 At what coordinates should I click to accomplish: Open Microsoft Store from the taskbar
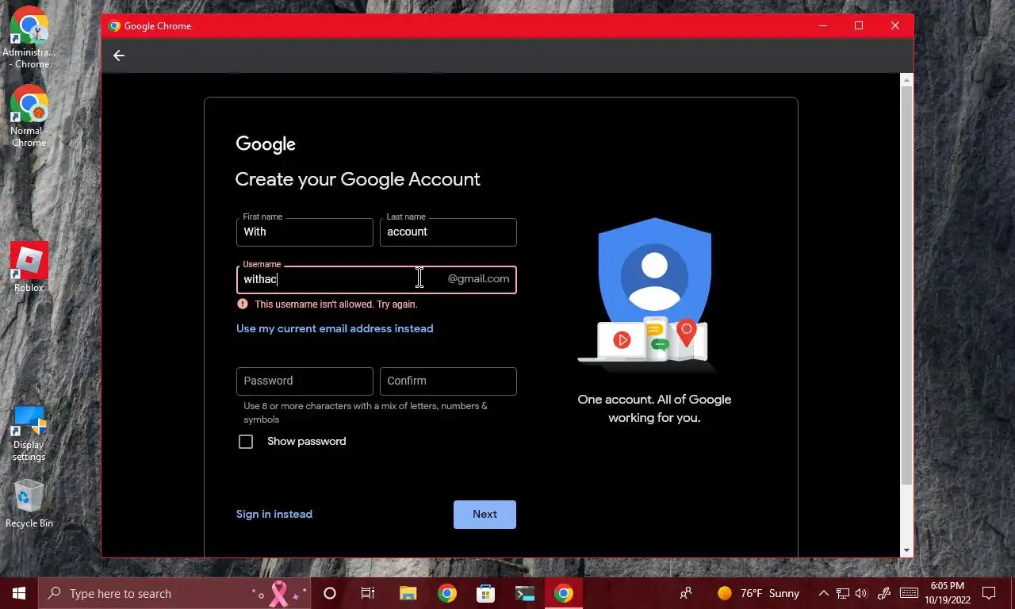pyautogui.click(x=485, y=593)
